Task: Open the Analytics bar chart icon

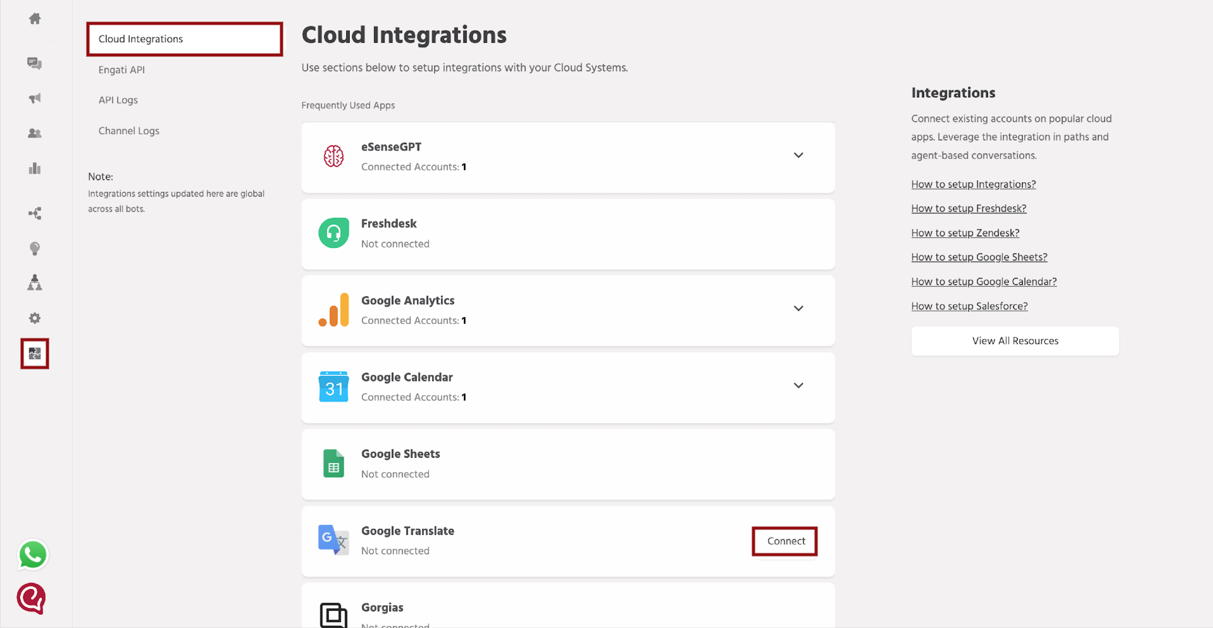Action: click(x=35, y=169)
